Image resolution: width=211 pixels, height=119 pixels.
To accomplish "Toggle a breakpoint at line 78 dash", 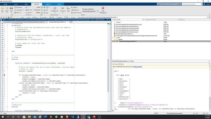I will pos(4,87).
